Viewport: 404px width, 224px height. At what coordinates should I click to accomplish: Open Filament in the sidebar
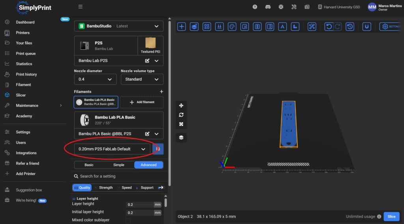point(23,85)
